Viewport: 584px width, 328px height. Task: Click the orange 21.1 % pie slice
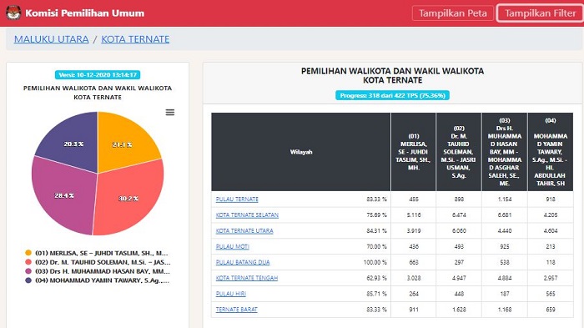pos(127,142)
